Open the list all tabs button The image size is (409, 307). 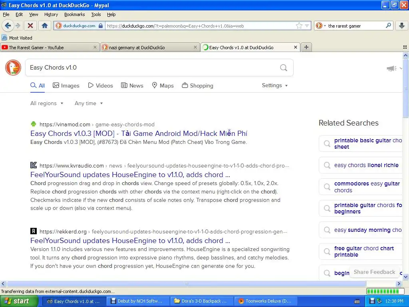(405, 47)
